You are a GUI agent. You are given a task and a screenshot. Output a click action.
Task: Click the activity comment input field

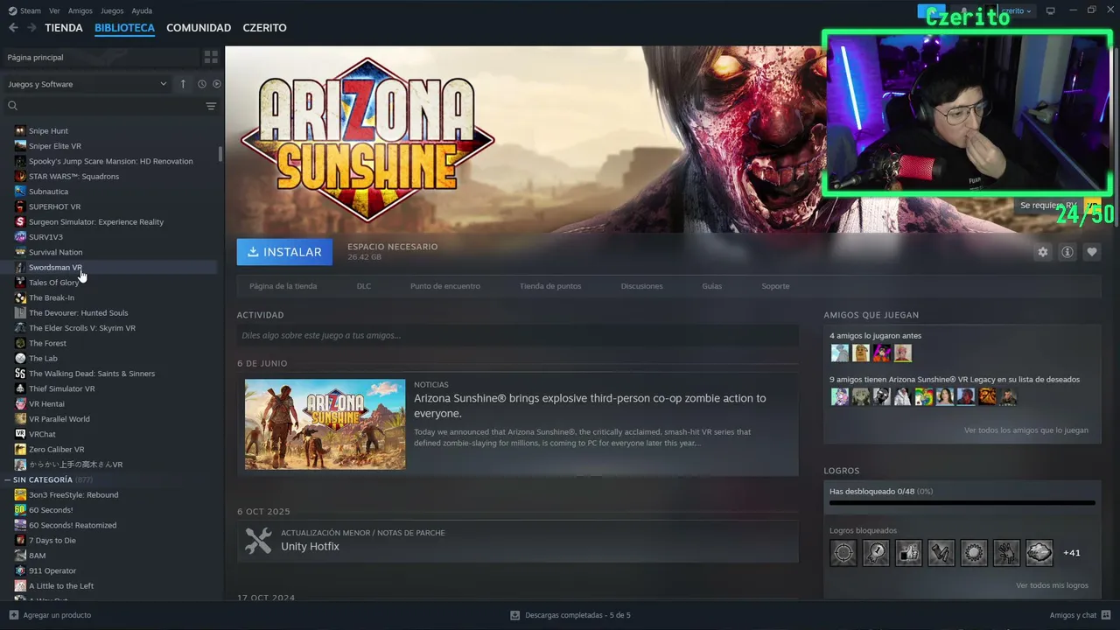pos(517,335)
